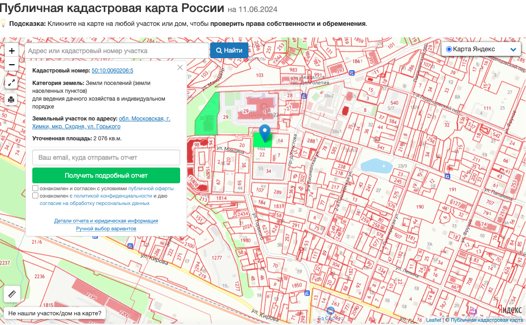Click the bus stop icon near Академия Долголетия
This screenshot has height=325, width=526.
pos(351,73)
